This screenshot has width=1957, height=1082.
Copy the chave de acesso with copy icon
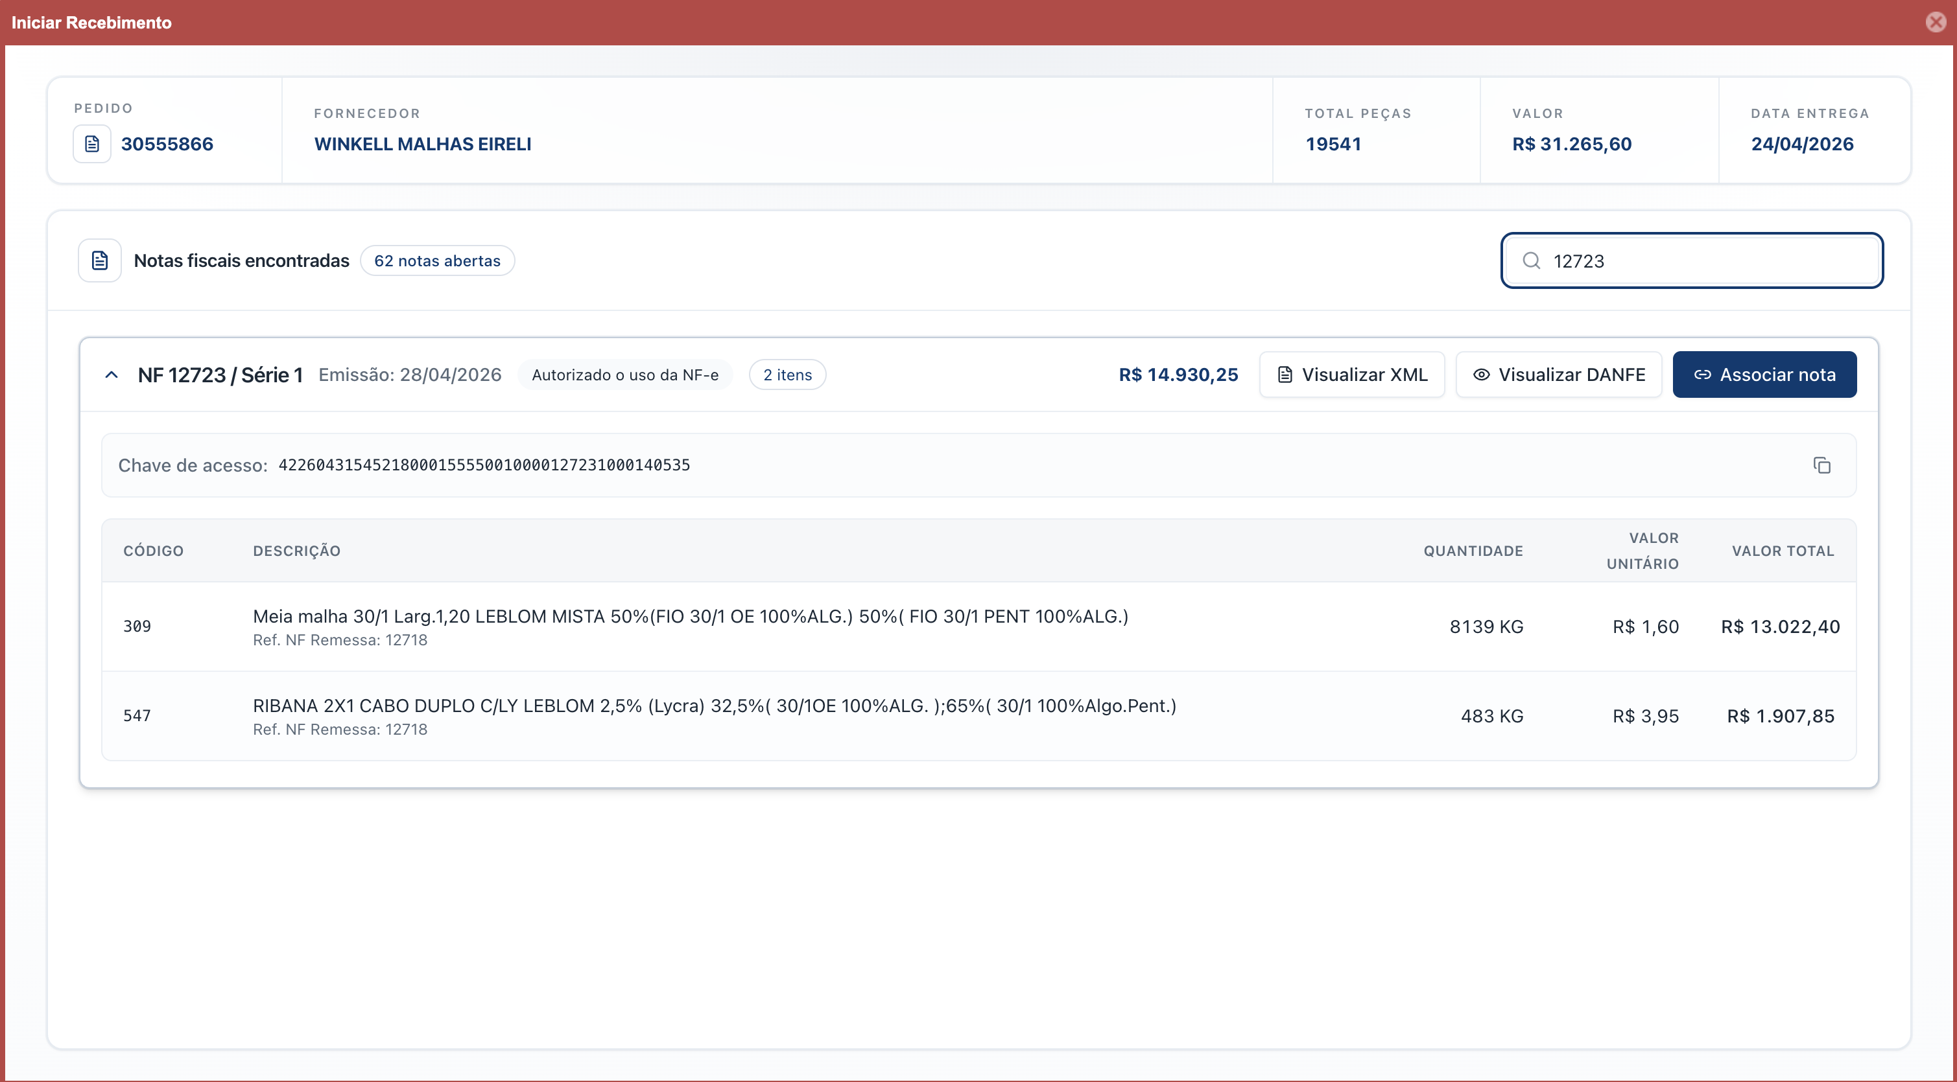coord(1821,465)
